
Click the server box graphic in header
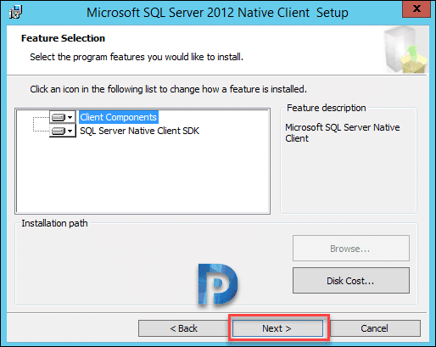click(406, 50)
